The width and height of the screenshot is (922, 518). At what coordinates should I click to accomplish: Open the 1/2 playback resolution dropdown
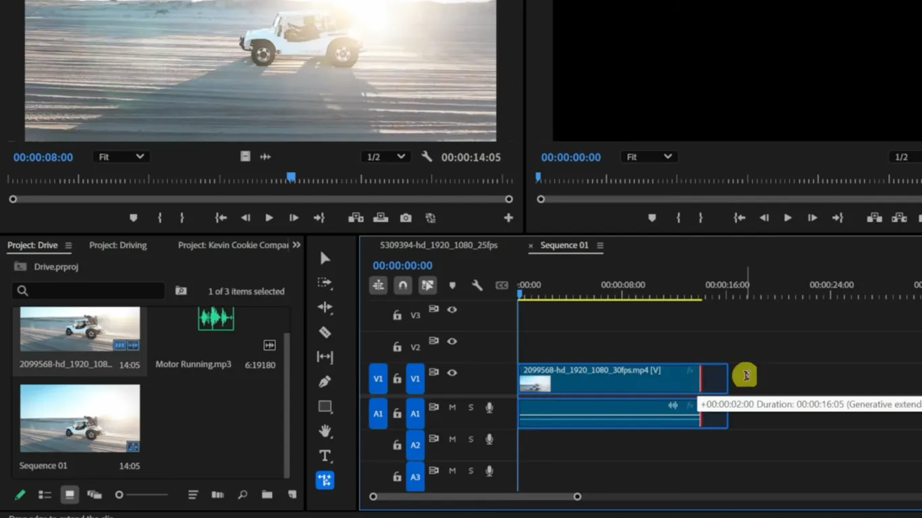[x=386, y=157]
